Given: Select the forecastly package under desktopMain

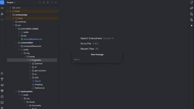Looking at the screenshot, I should pos(36,105).
